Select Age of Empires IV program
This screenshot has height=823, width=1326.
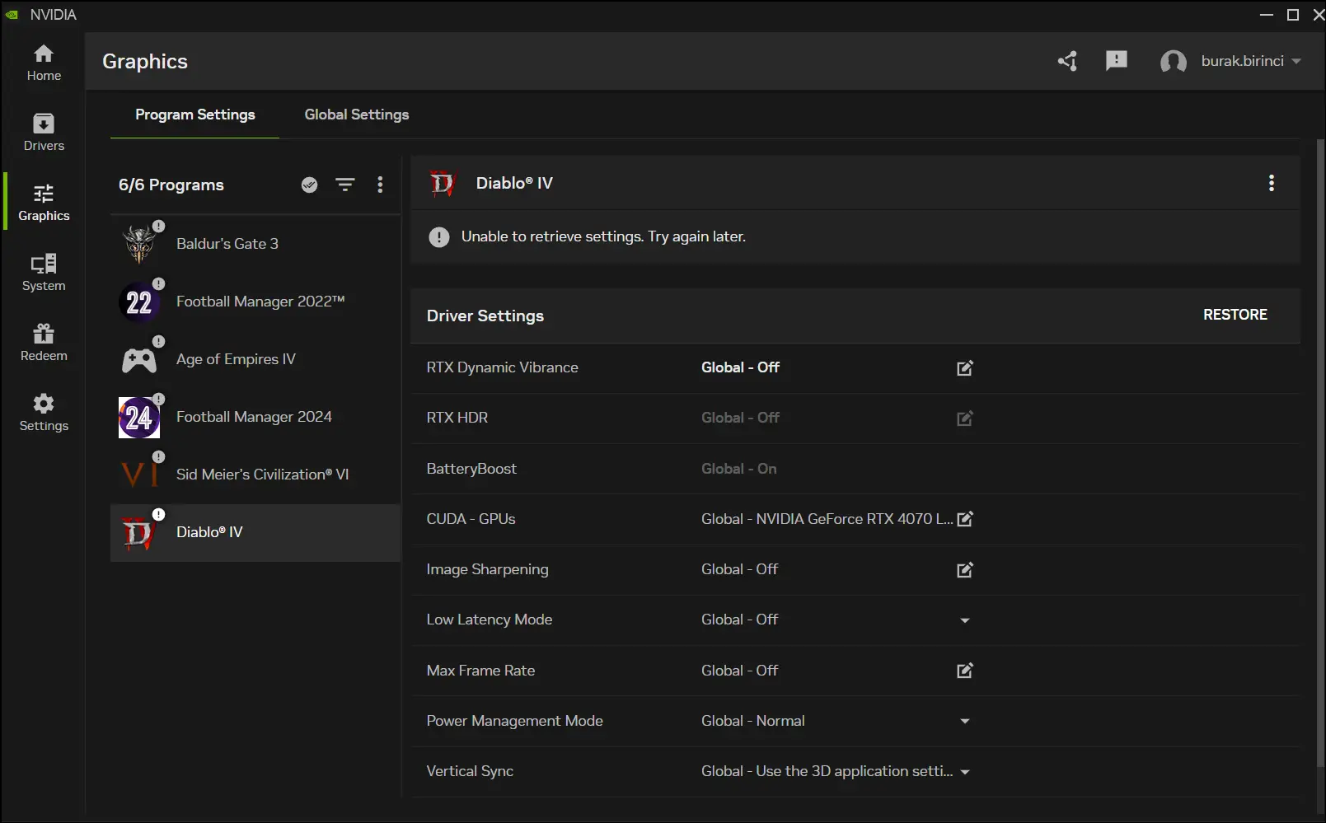click(255, 359)
